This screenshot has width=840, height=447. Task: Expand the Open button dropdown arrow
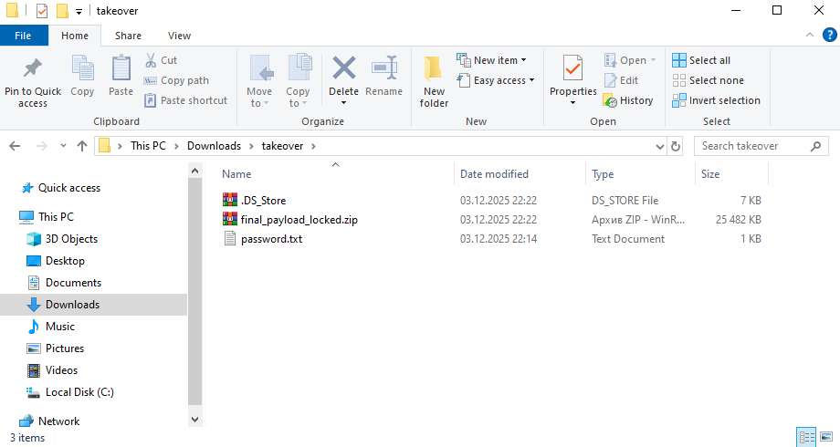653,60
